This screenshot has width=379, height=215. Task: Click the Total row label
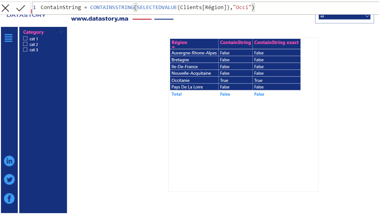pos(177,94)
